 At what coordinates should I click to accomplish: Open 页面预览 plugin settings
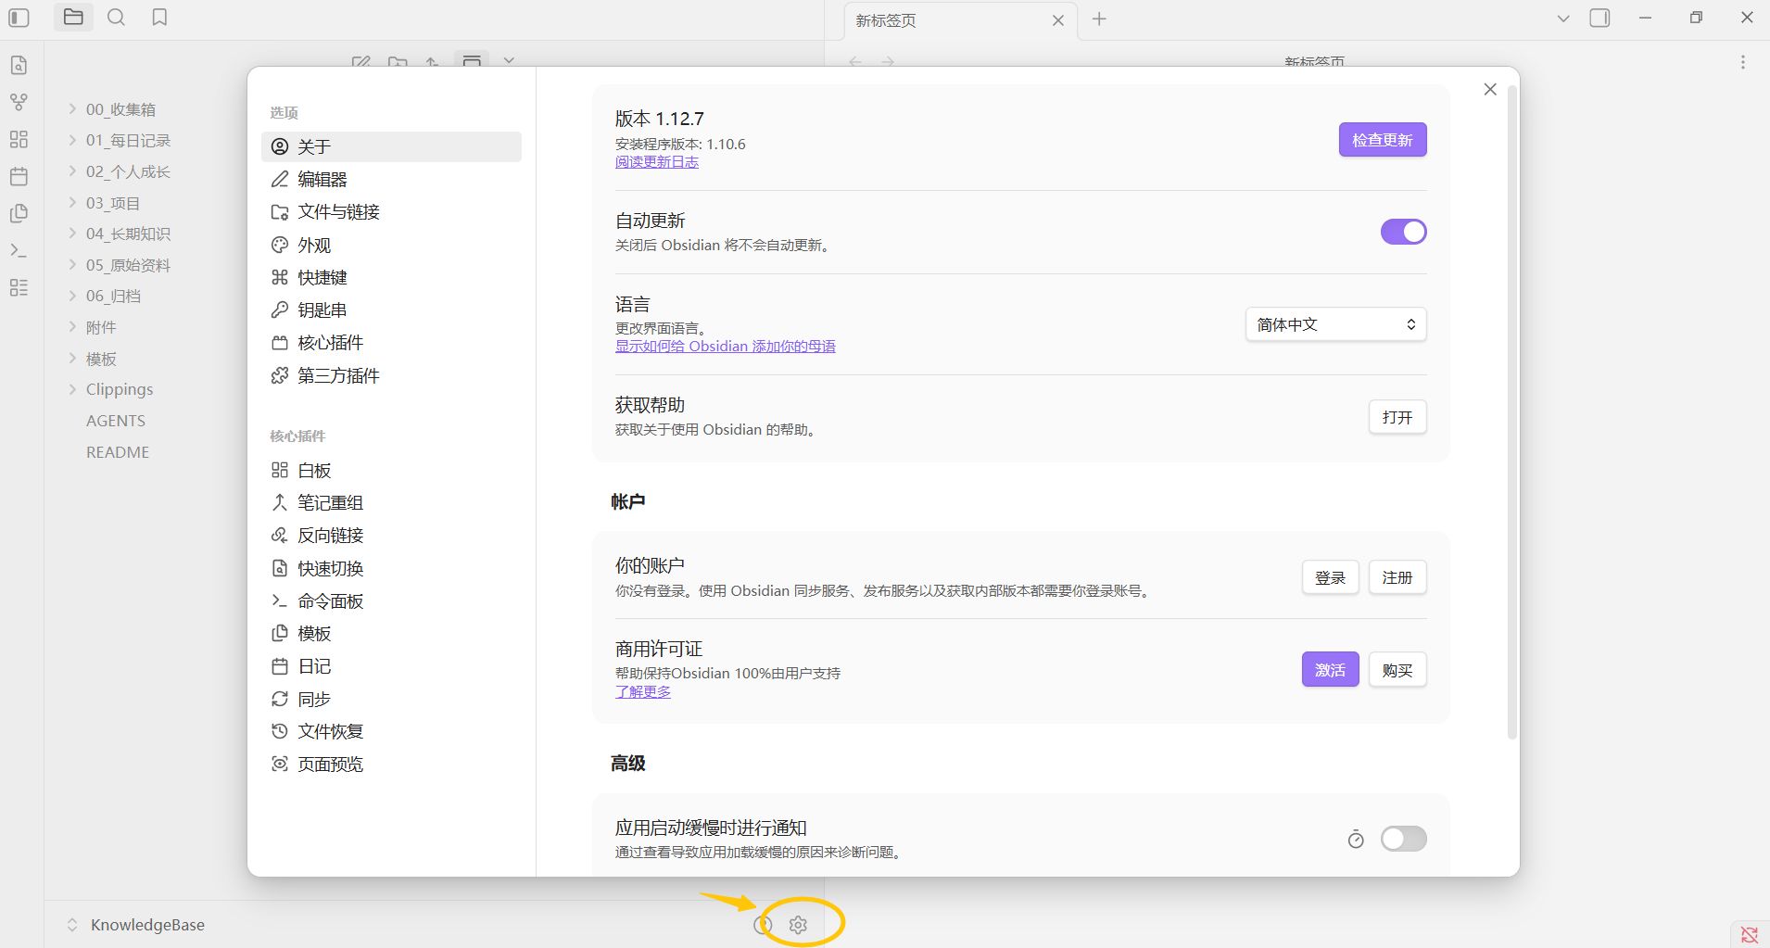391,765
